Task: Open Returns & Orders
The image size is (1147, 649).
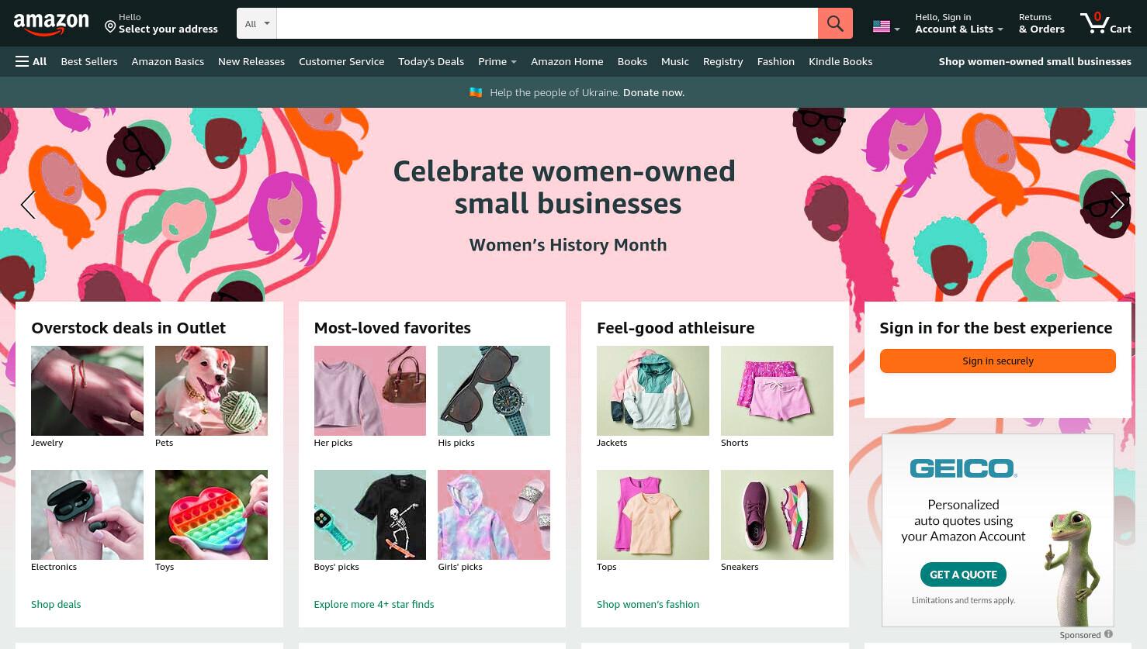Action: 1041,23
